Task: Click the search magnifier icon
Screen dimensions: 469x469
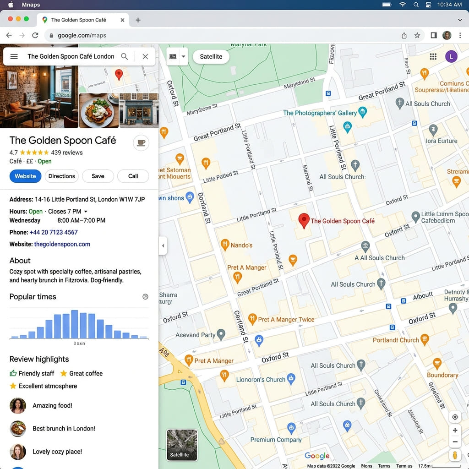Action: (124, 56)
